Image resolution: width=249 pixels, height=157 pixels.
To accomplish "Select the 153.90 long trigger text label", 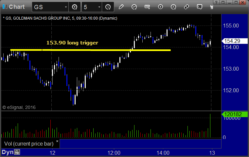I will pos(72,43).
